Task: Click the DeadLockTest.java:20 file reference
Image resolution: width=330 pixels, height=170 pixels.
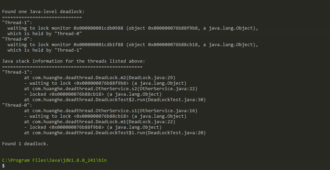Action: click(176, 132)
